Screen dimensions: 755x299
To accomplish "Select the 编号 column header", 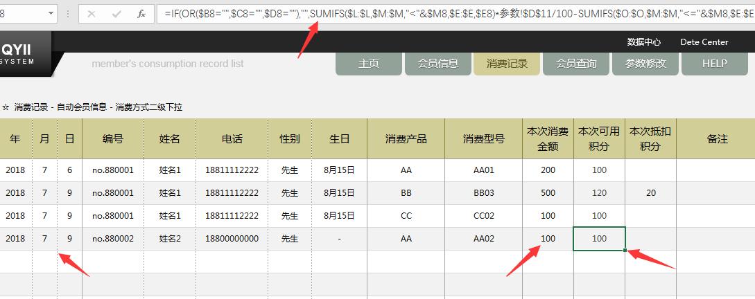I will [x=113, y=139].
